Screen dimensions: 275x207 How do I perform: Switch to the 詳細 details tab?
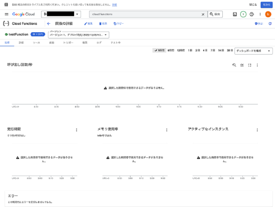click(21, 43)
